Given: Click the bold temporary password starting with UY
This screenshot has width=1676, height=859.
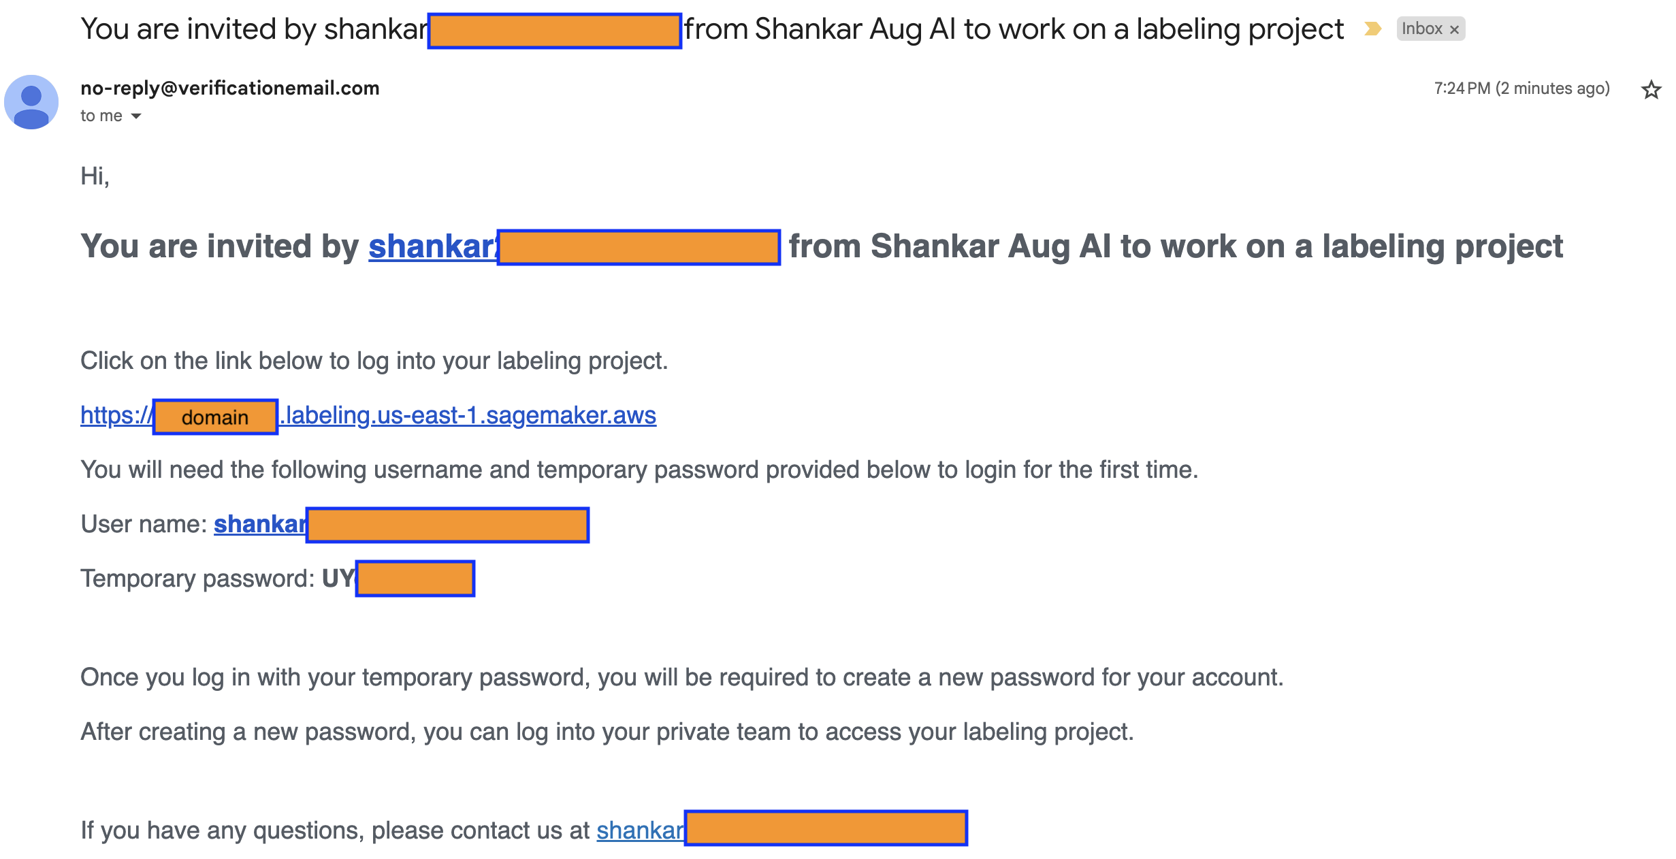Looking at the screenshot, I should 338,579.
